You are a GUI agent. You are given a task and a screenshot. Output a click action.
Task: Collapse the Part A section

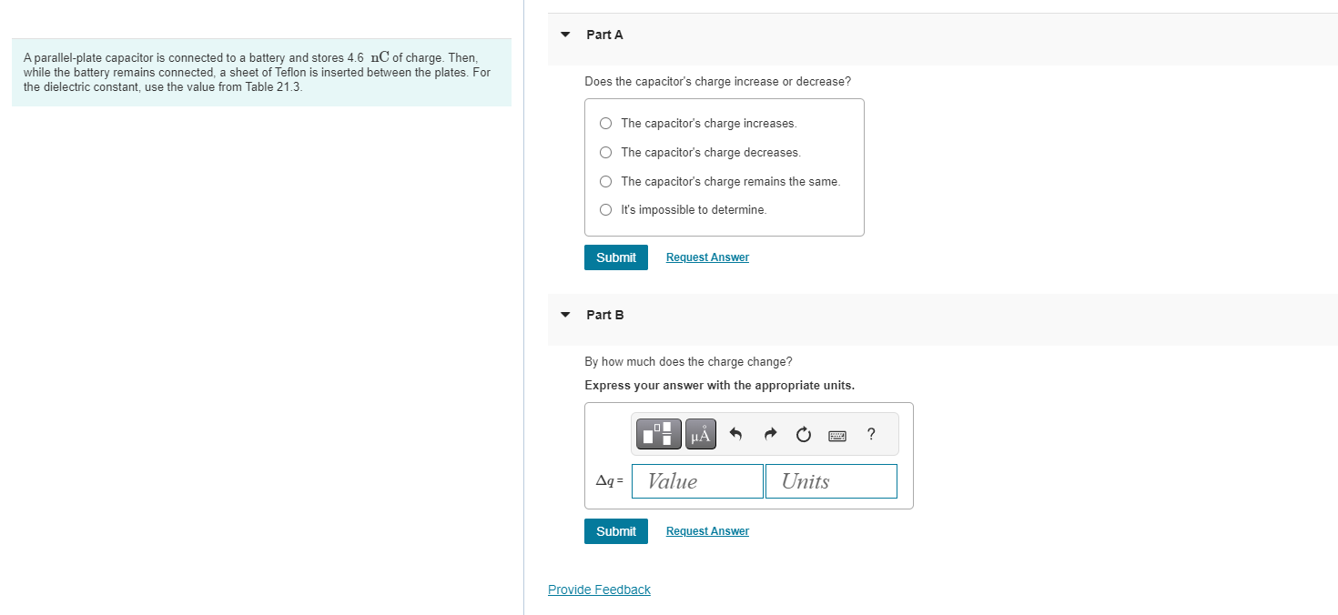[565, 35]
